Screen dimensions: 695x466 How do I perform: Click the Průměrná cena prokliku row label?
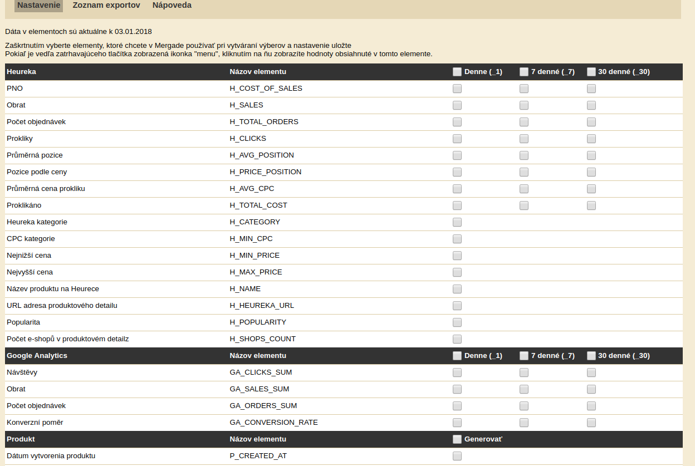pos(46,189)
